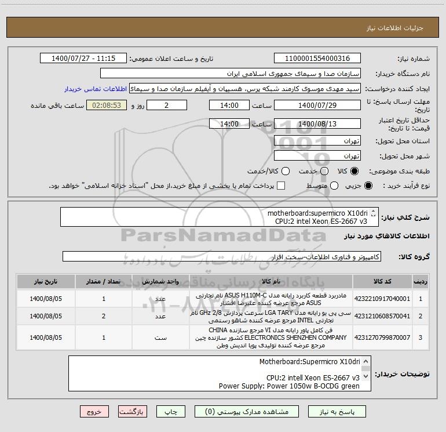Screen dimensions: 446x432
Task: Click the خروج exit button
Action: 94,412
